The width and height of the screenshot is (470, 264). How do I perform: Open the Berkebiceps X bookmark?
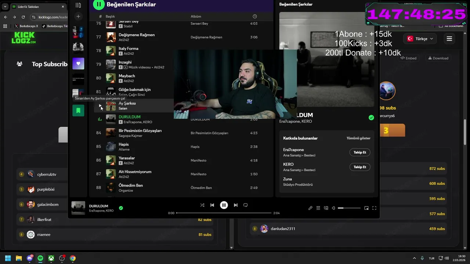[26, 26]
